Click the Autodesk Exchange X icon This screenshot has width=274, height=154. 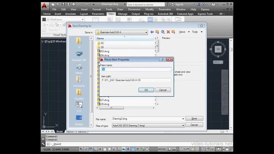[x=199, y=4]
